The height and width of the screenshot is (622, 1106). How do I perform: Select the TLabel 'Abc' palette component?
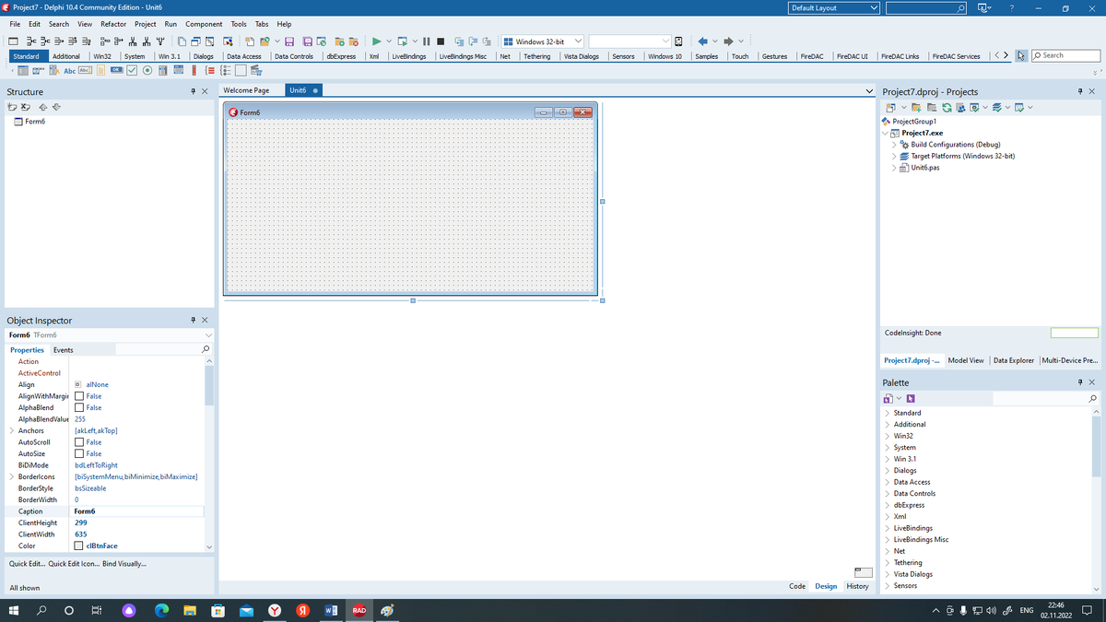[70, 71]
